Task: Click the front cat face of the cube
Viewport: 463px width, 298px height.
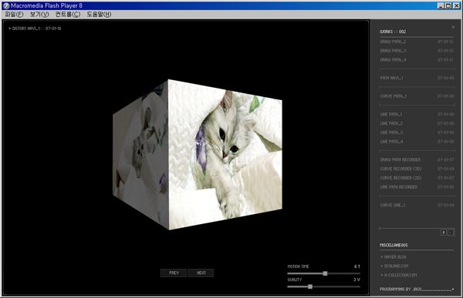Action: (225, 155)
